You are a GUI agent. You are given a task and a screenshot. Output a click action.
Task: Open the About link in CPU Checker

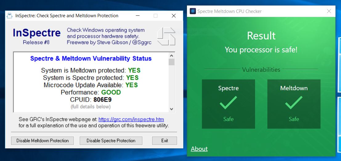pos(199,149)
